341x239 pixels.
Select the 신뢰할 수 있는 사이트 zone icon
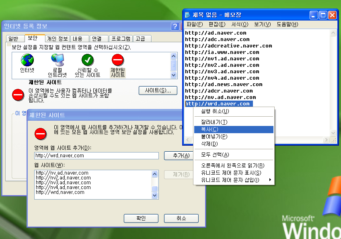[88, 60]
